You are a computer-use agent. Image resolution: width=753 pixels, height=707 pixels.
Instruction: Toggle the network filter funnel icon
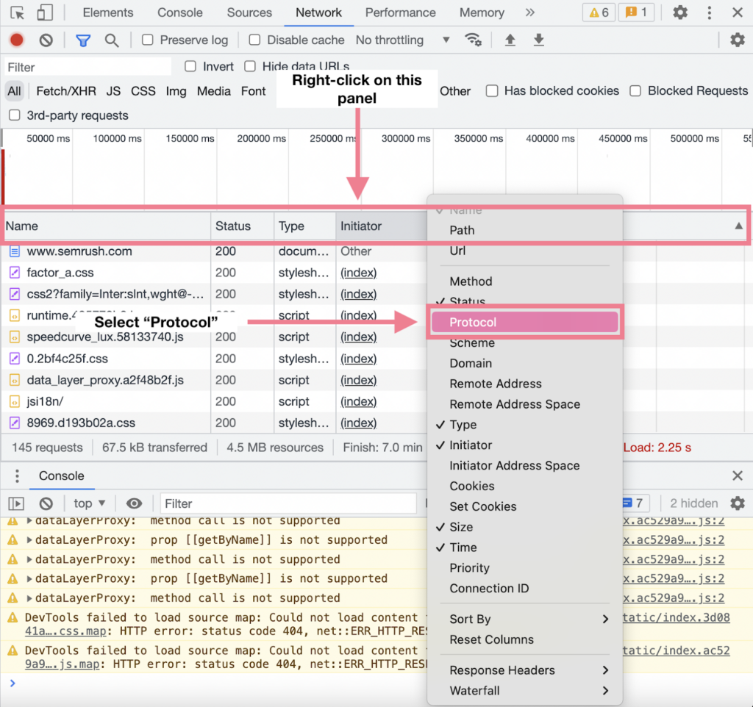point(83,40)
